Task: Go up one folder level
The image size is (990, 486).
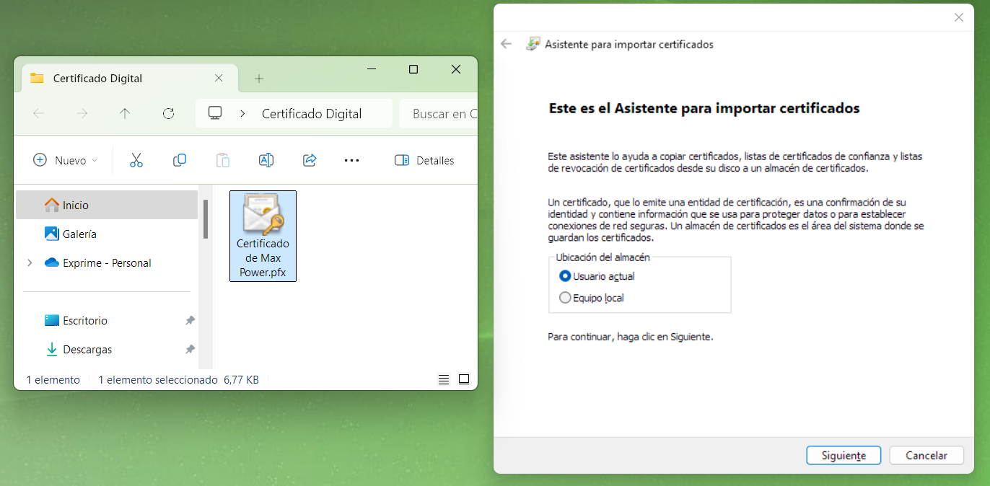Action: point(125,113)
